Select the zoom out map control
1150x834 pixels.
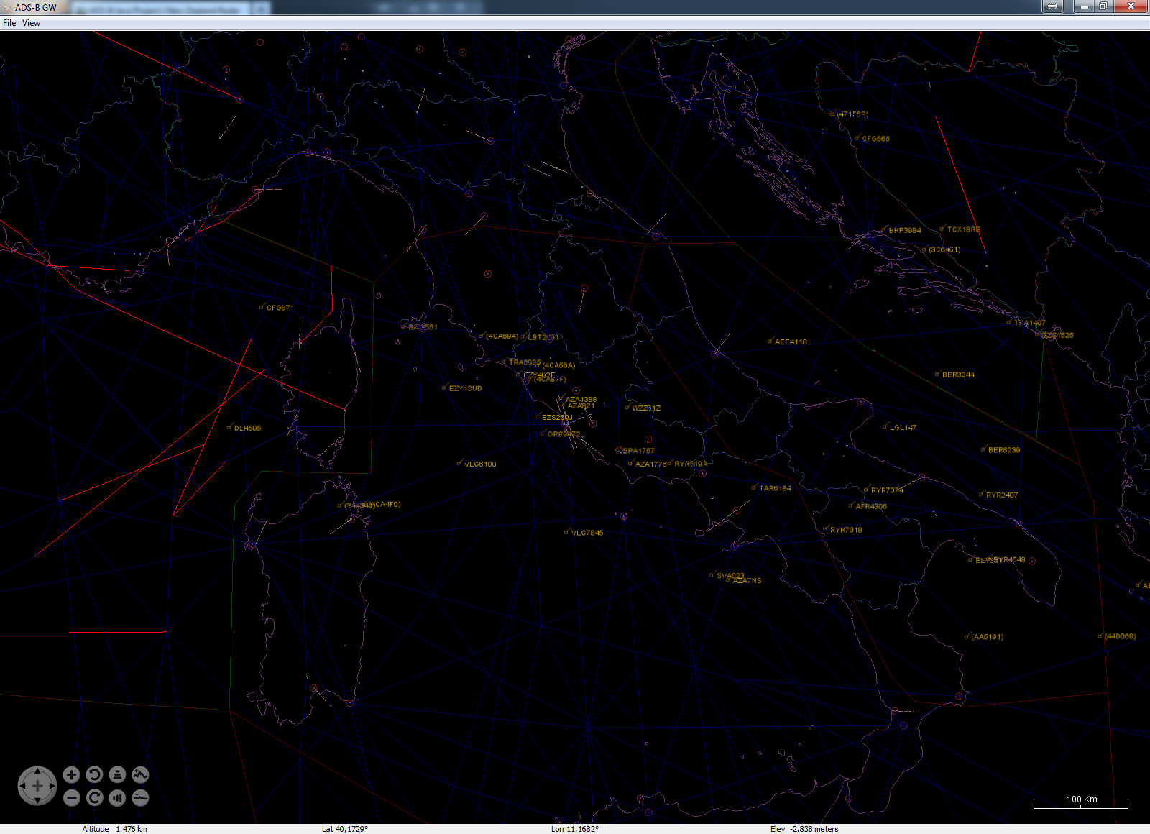[x=70, y=797]
